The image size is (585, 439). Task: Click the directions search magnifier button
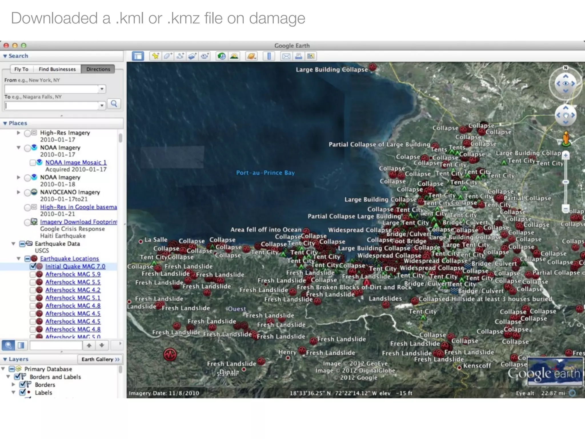(x=114, y=104)
